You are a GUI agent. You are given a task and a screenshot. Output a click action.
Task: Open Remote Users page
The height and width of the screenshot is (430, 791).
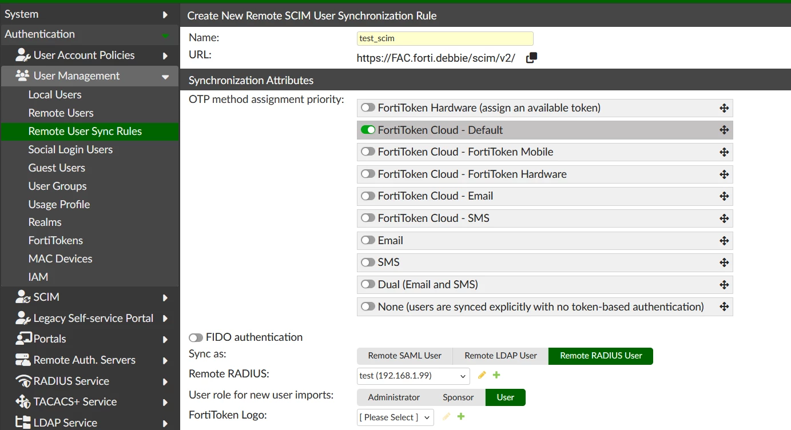click(x=61, y=113)
